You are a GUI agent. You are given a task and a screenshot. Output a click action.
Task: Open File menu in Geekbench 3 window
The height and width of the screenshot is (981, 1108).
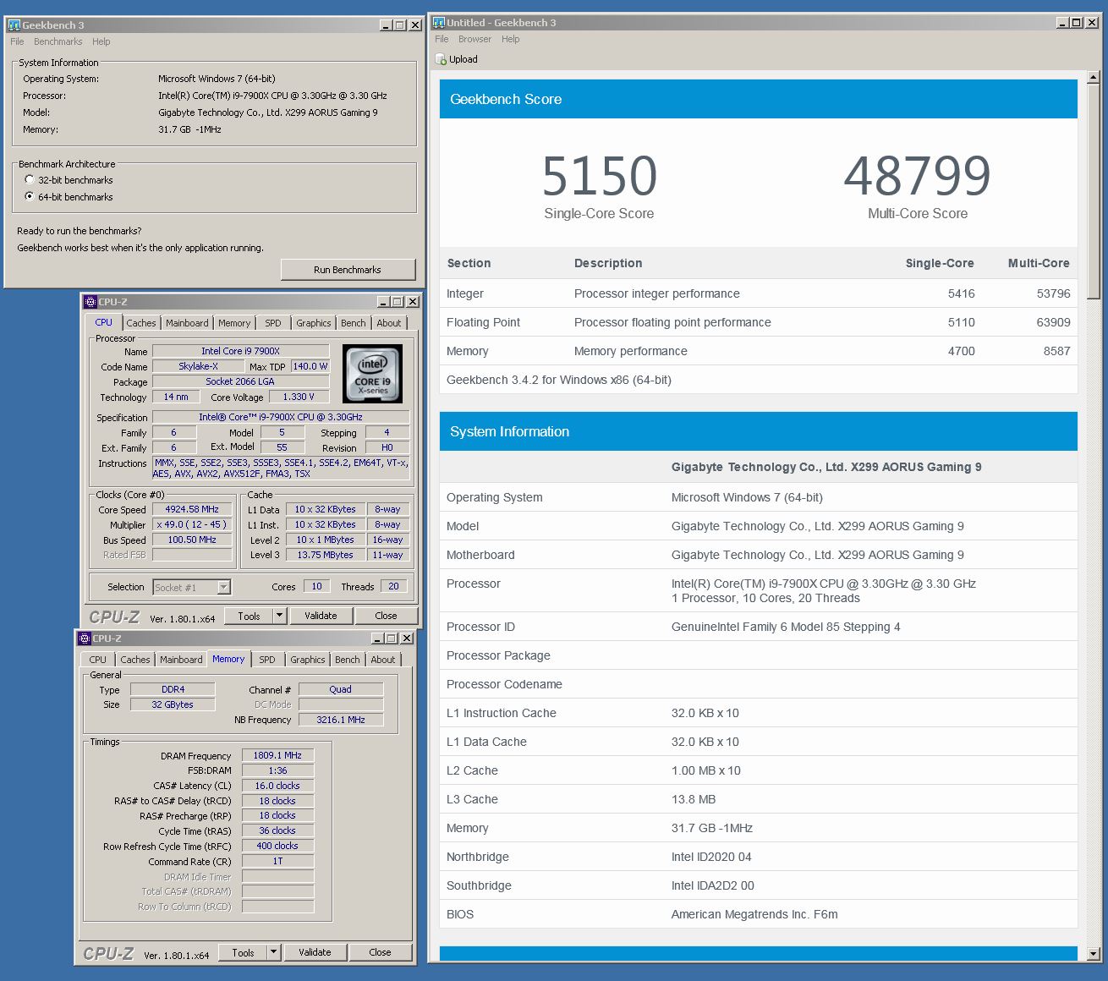point(17,41)
